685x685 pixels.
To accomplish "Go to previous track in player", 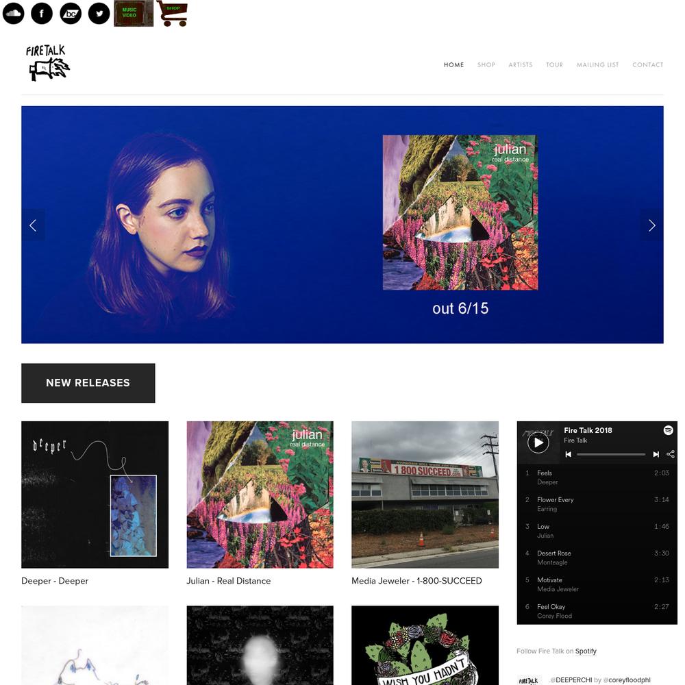I will click(x=568, y=454).
